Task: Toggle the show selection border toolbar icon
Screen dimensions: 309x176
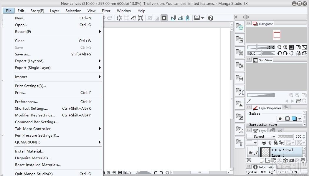Action: coord(164,18)
